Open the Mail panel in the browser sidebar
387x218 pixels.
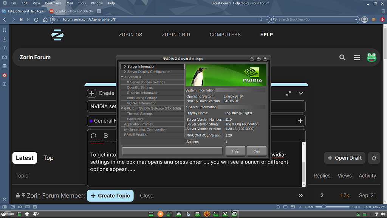pos(5,57)
